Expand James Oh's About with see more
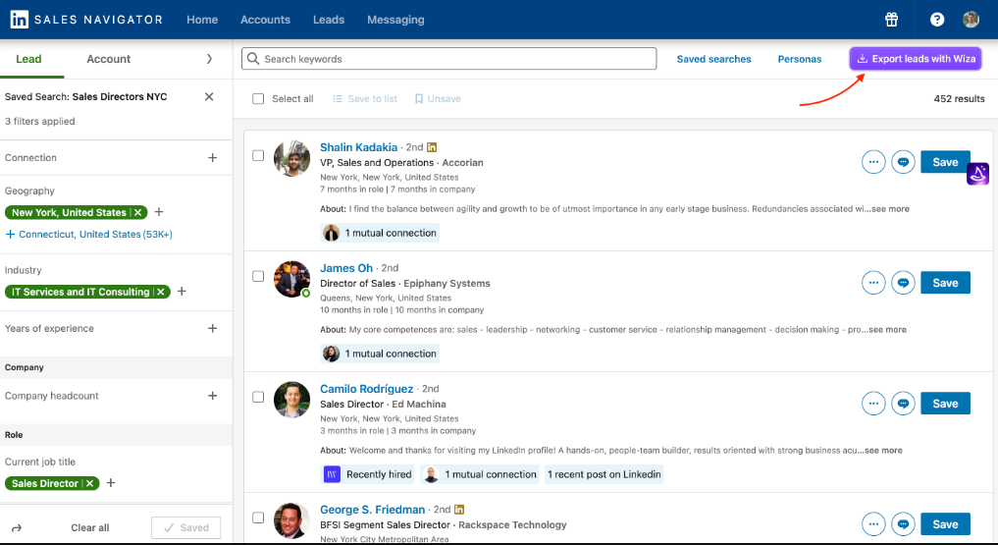998x545 pixels. coord(888,330)
